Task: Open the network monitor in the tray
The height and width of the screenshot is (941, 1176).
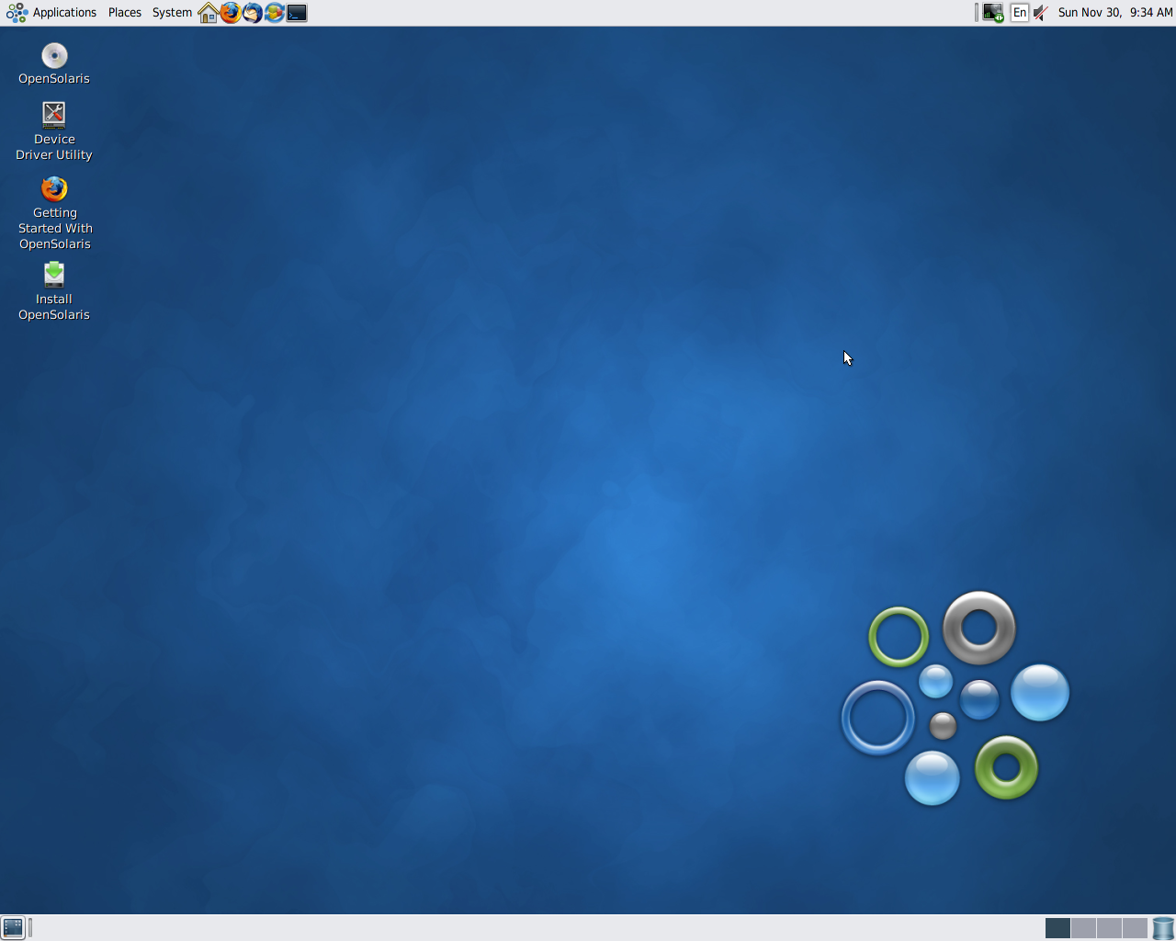Action: [x=992, y=12]
